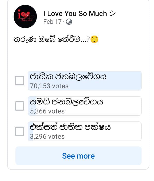Click the ツ symbol after page name
This screenshot has width=154, height=181.
click(x=112, y=13)
